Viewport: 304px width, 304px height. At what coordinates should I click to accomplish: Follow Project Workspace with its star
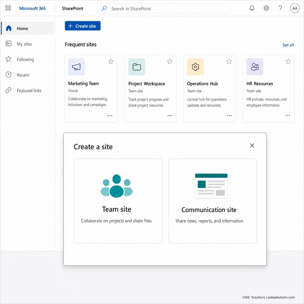[x=170, y=61]
